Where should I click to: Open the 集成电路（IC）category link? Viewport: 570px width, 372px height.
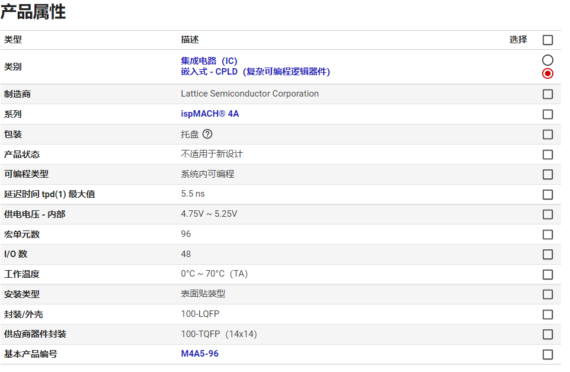tap(209, 61)
